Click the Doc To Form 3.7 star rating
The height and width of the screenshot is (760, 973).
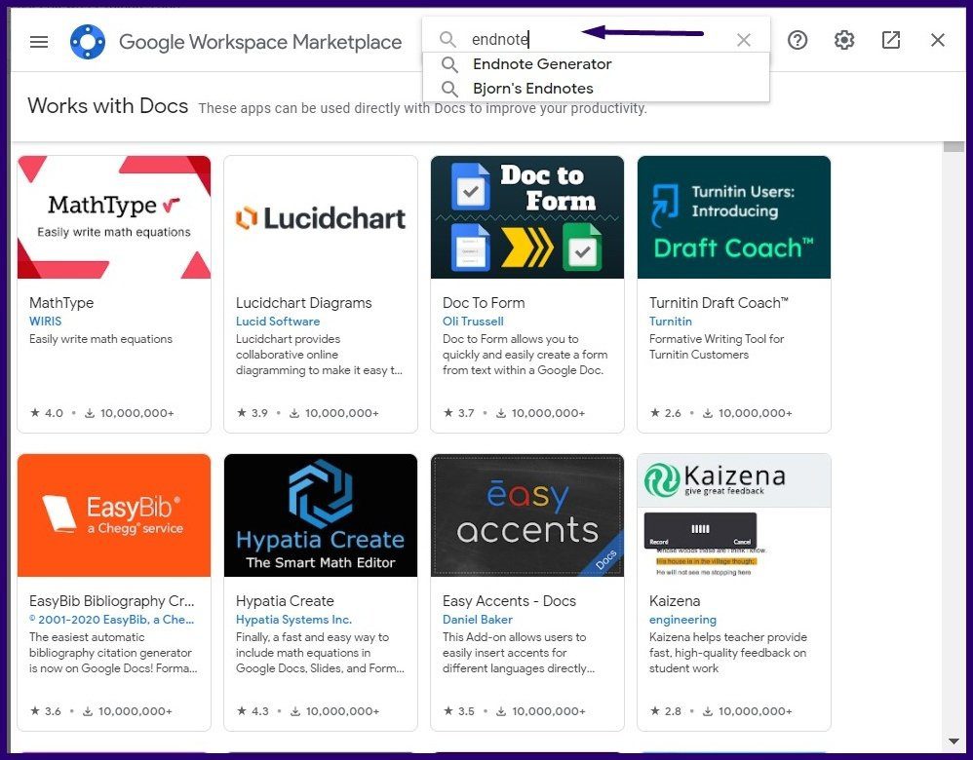[x=458, y=413]
